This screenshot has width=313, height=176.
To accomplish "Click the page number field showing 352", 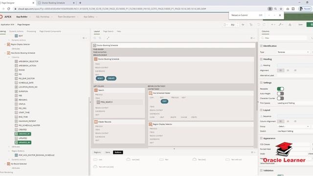I will coord(233,25).
